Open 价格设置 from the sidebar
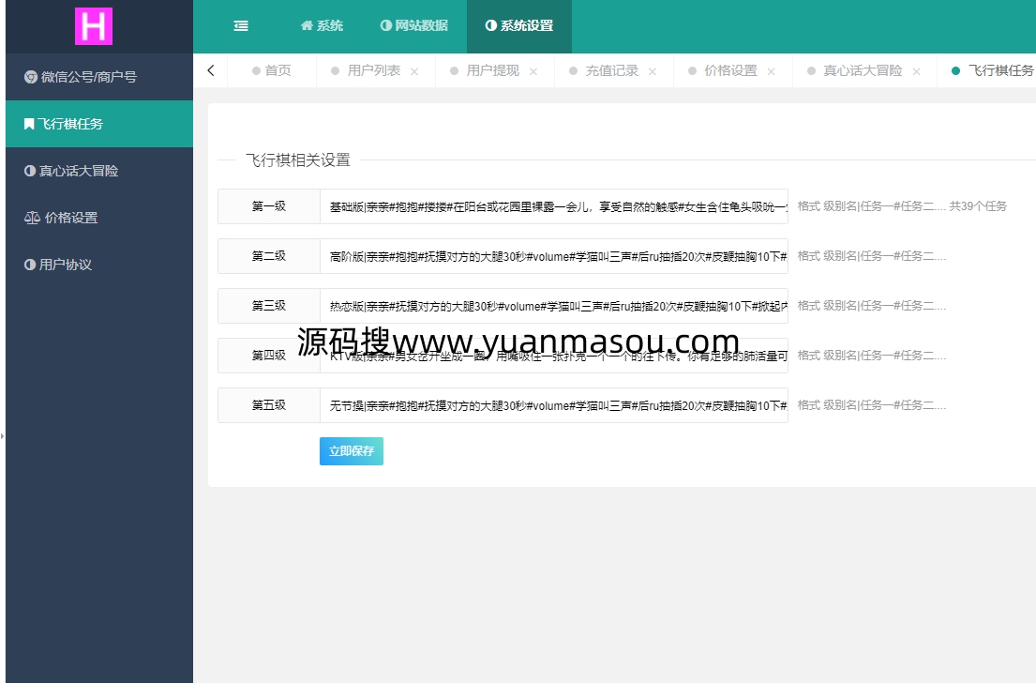 pyautogui.click(x=62, y=218)
